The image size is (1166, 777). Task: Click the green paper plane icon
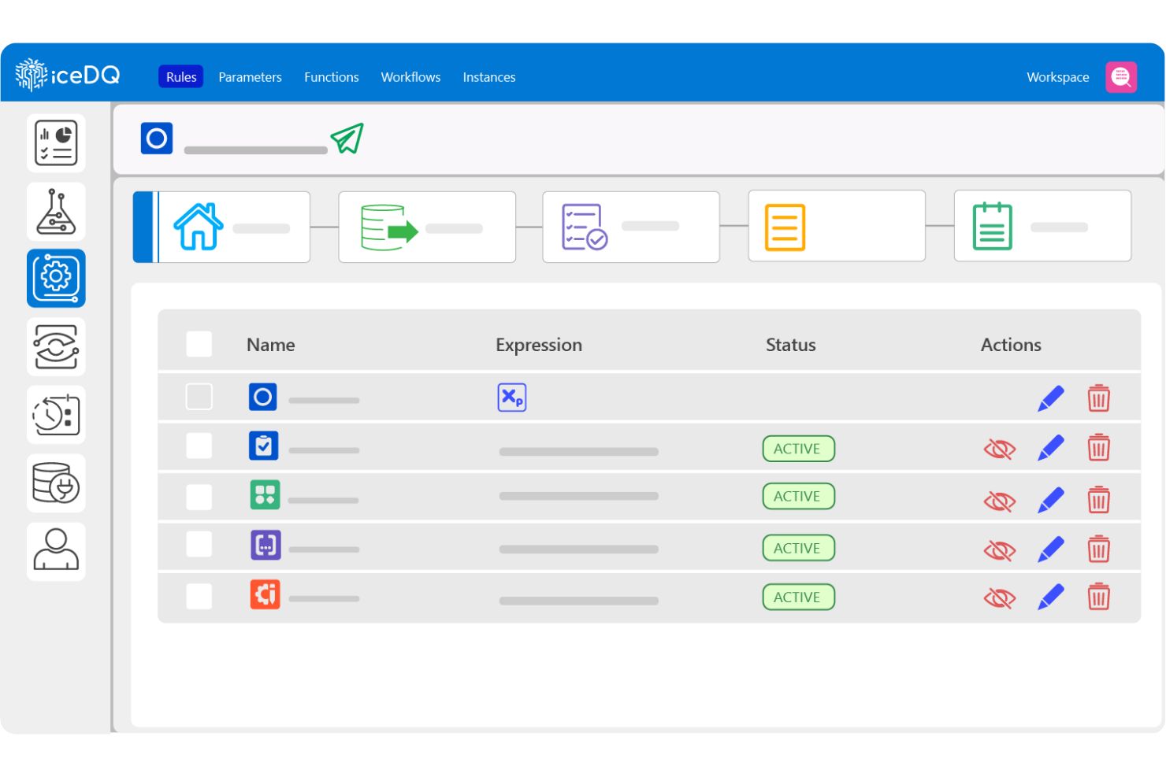point(347,138)
